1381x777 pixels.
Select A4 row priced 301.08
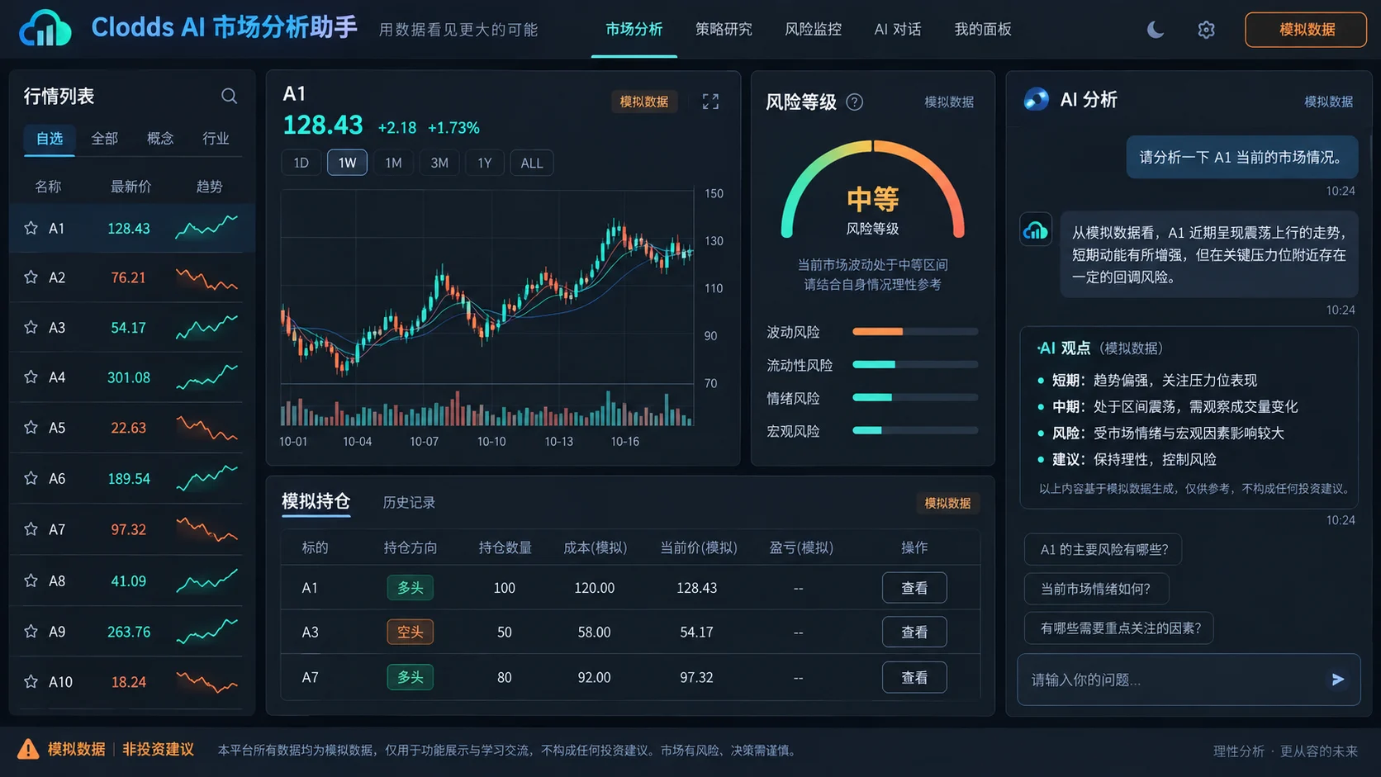[131, 377]
